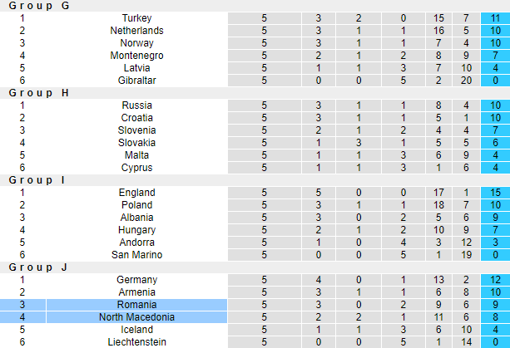510x348 pixels.
Task: Click Germany's green 12 points cell
Action: [494, 280]
